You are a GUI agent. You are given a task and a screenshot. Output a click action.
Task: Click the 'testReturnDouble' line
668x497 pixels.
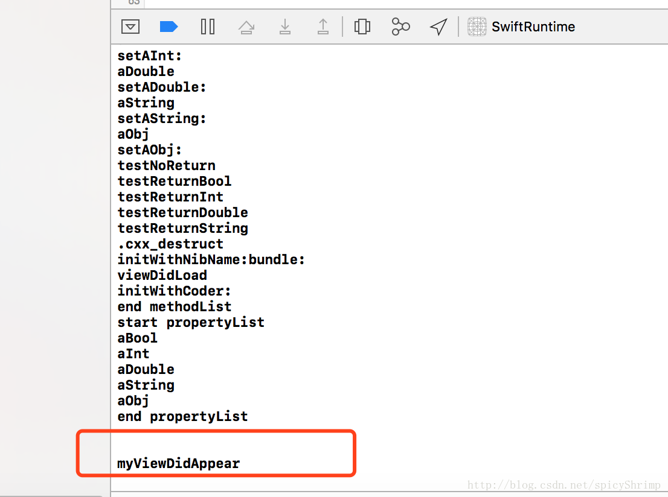(183, 213)
